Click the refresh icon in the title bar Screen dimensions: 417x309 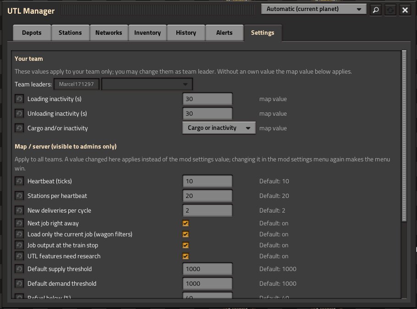click(390, 10)
